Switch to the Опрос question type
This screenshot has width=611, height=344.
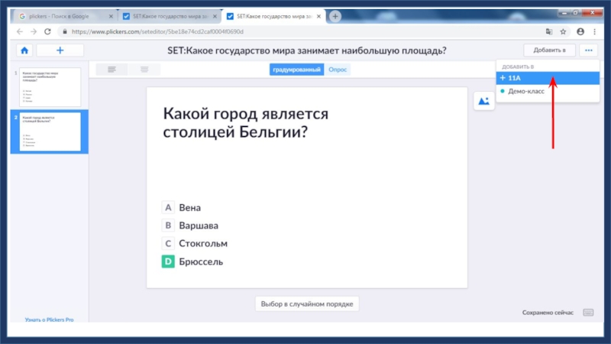[338, 70]
